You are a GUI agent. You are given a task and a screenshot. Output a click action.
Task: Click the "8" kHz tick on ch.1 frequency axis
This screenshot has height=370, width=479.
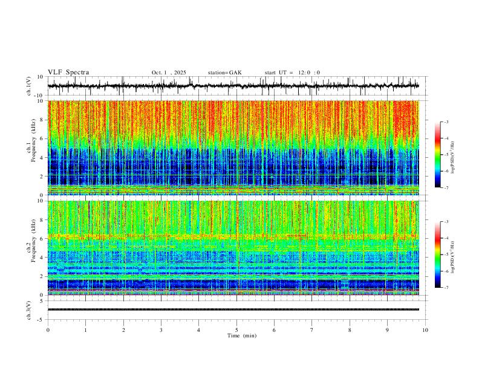pos(42,120)
